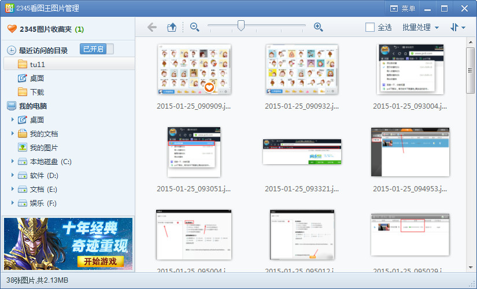Click the status text 38张图片,共2.13MB
The height and width of the screenshot is (289, 477).
coord(37,280)
